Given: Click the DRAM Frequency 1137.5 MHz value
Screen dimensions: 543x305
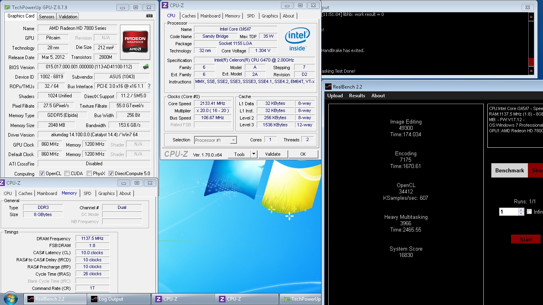Looking at the screenshot, I should tap(92, 239).
